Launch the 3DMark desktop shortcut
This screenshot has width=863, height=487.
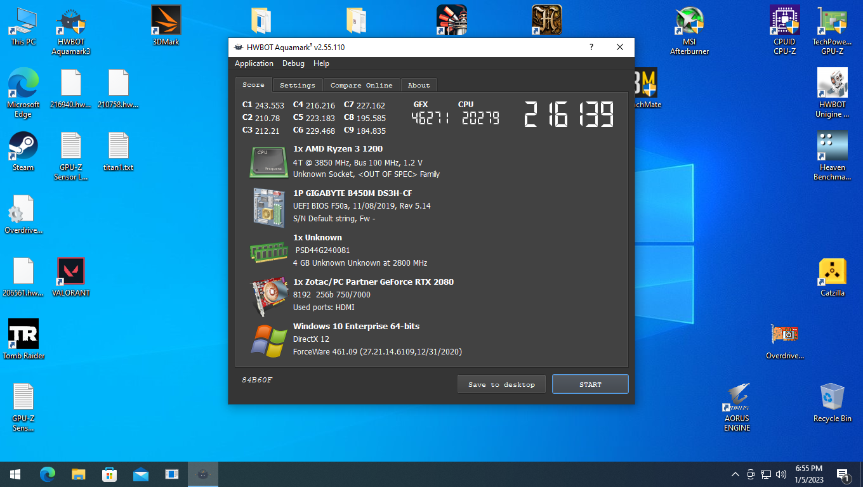(166, 27)
